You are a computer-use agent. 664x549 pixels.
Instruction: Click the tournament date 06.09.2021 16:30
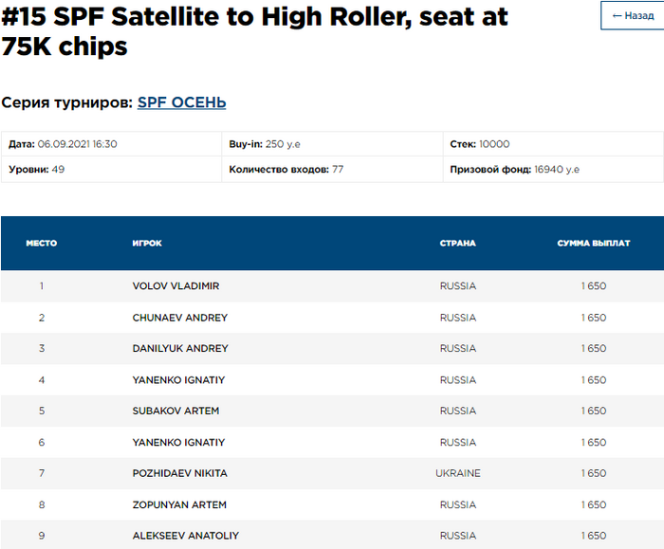click(x=77, y=144)
